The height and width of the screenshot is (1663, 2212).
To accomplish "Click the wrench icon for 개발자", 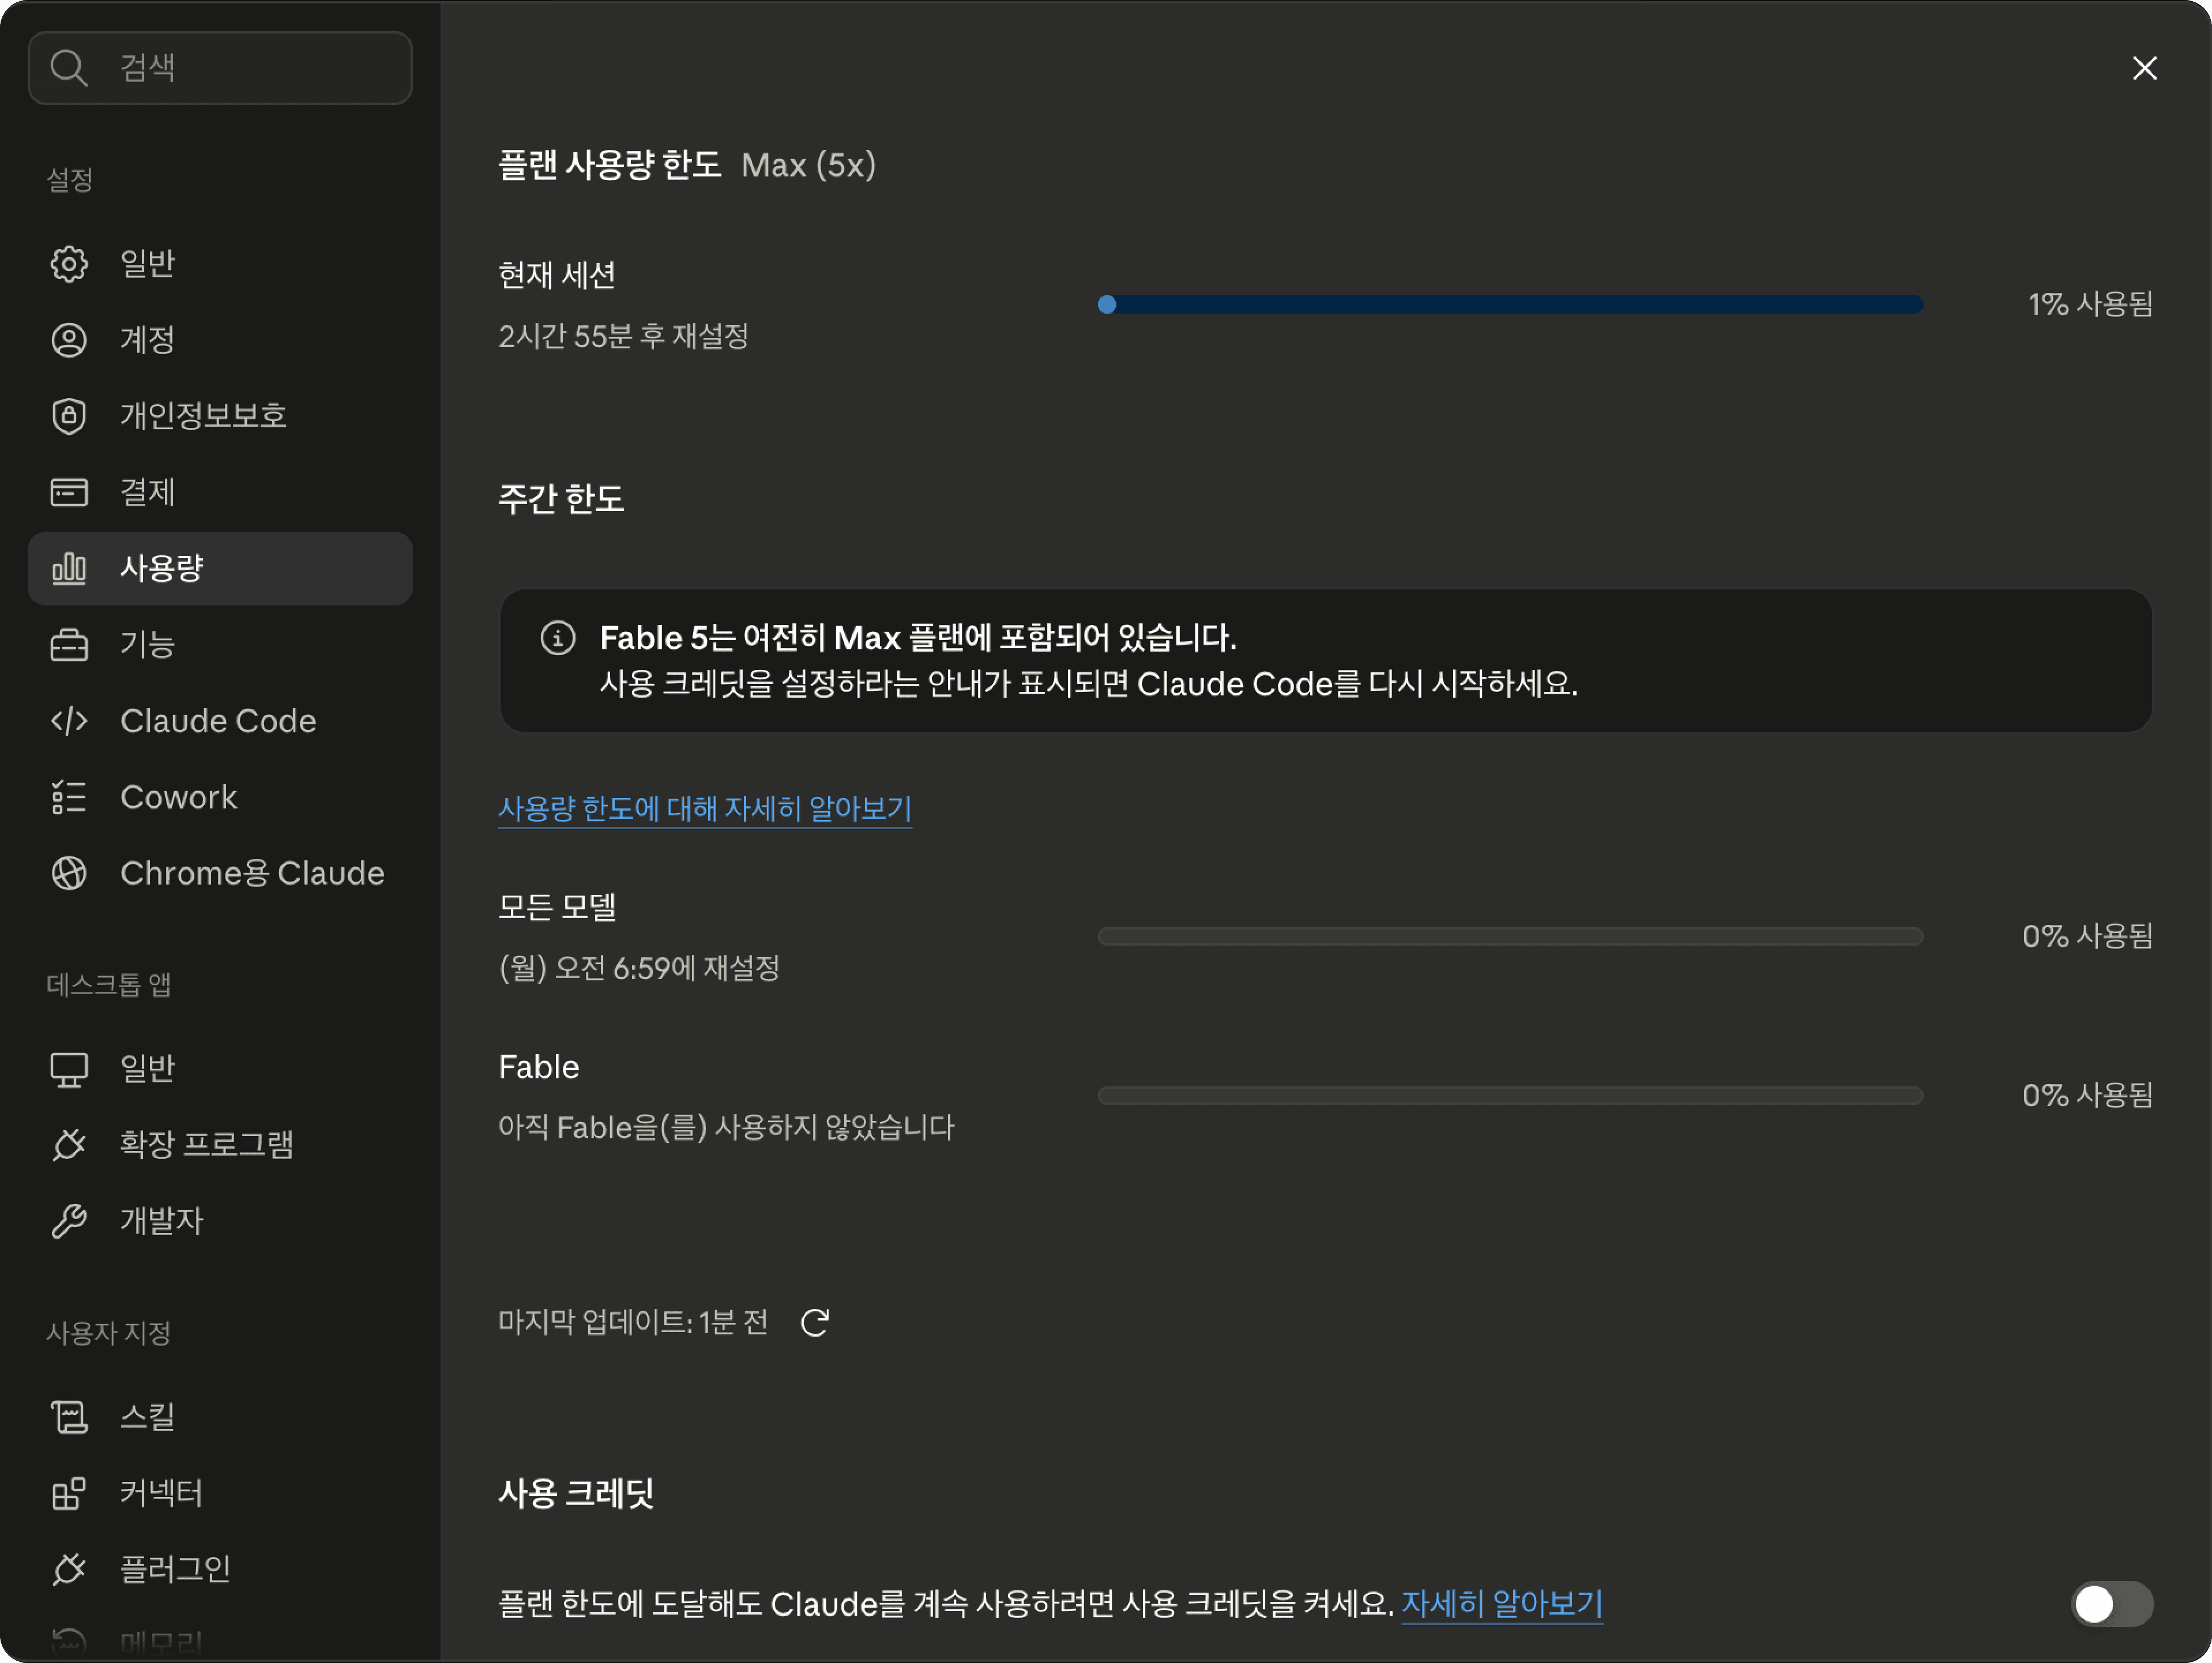I will (x=69, y=1221).
